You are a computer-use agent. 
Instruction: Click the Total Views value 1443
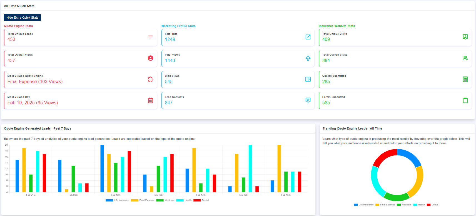click(170, 61)
